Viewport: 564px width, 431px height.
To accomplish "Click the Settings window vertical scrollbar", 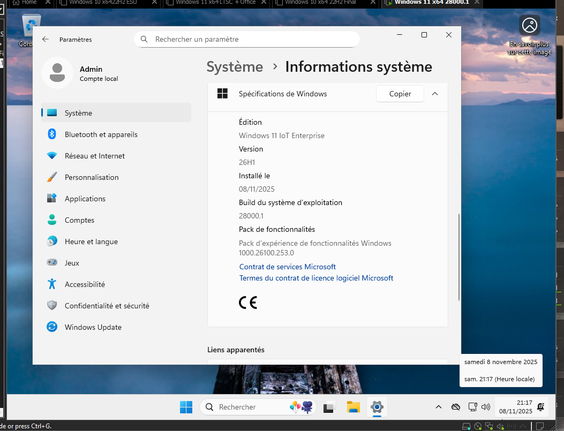I will click(458, 257).
